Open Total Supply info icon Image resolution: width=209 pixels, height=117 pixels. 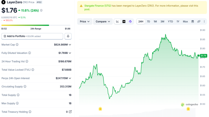click(x=18, y=95)
